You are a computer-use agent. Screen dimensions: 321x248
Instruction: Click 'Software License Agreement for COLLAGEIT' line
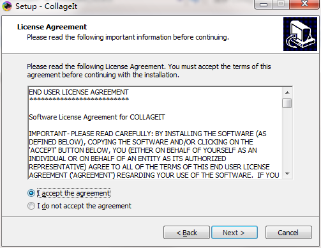97,117
